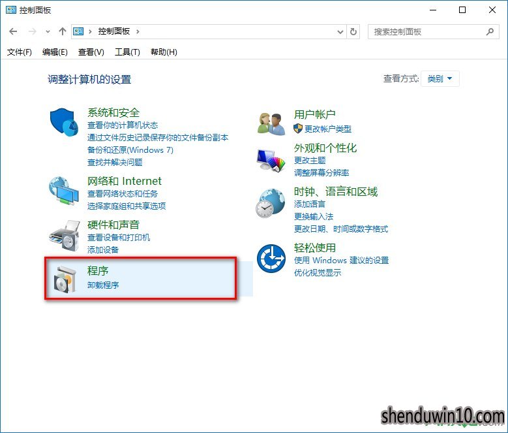Click 使用 Windows 建议的设置 link
The width and height of the screenshot is (508, 433).
point(341,261)
